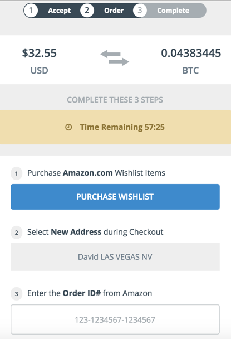Click the number 1 badge beside Purchase Amazon.com
Viewport: 231px width, 339px height.
pos(16,173)
